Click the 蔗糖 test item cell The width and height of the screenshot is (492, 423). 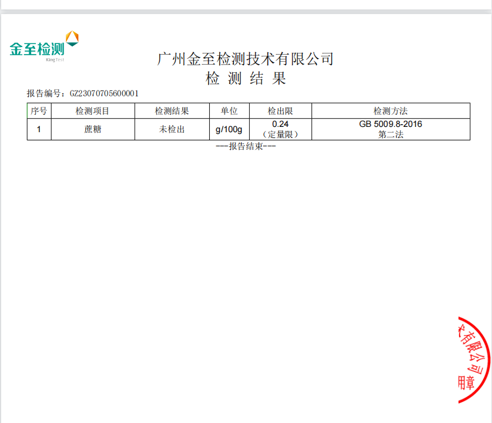click(93, 129)
